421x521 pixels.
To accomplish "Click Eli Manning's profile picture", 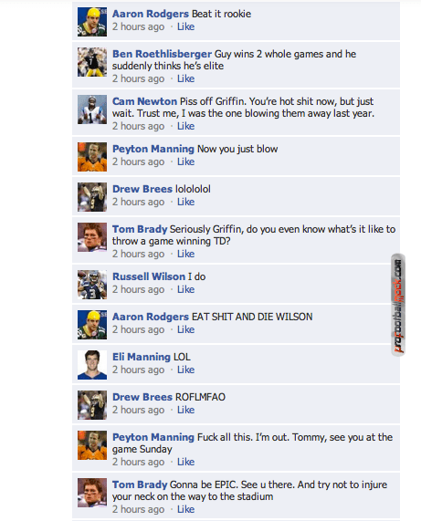I will 92,365.
